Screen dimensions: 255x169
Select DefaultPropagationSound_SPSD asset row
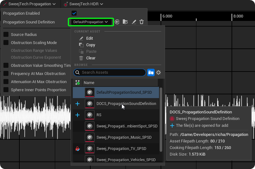point(116,92)
